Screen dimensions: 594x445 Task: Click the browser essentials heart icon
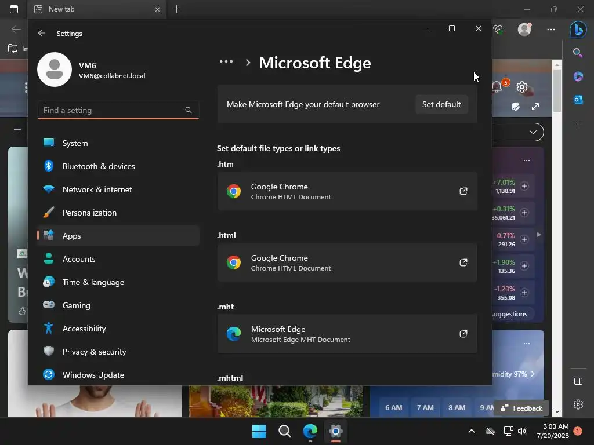click(498, 29)
